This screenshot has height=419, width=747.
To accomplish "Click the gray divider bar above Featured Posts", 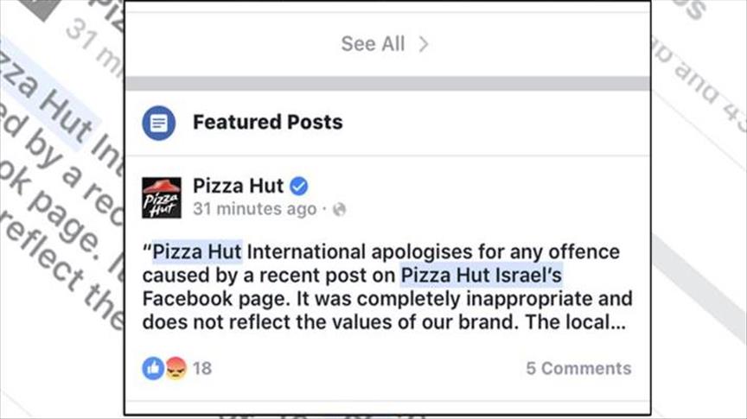I will [387, 84].
